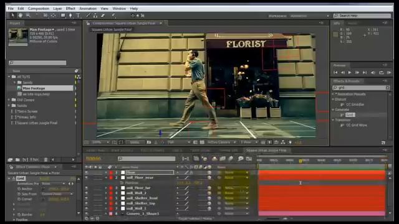Open parent dropdown for null_Floor_near layer
Viewport: 399px width, 224px height.
coord(236,177)
